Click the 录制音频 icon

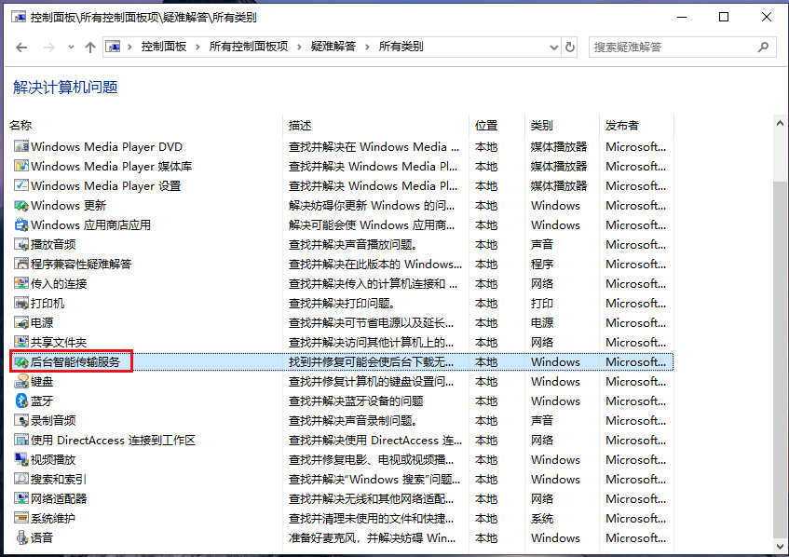pos(21,421)
